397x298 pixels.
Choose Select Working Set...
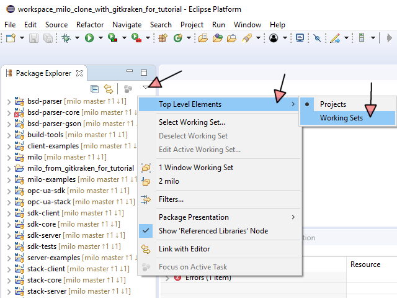(x=220, y=122)
